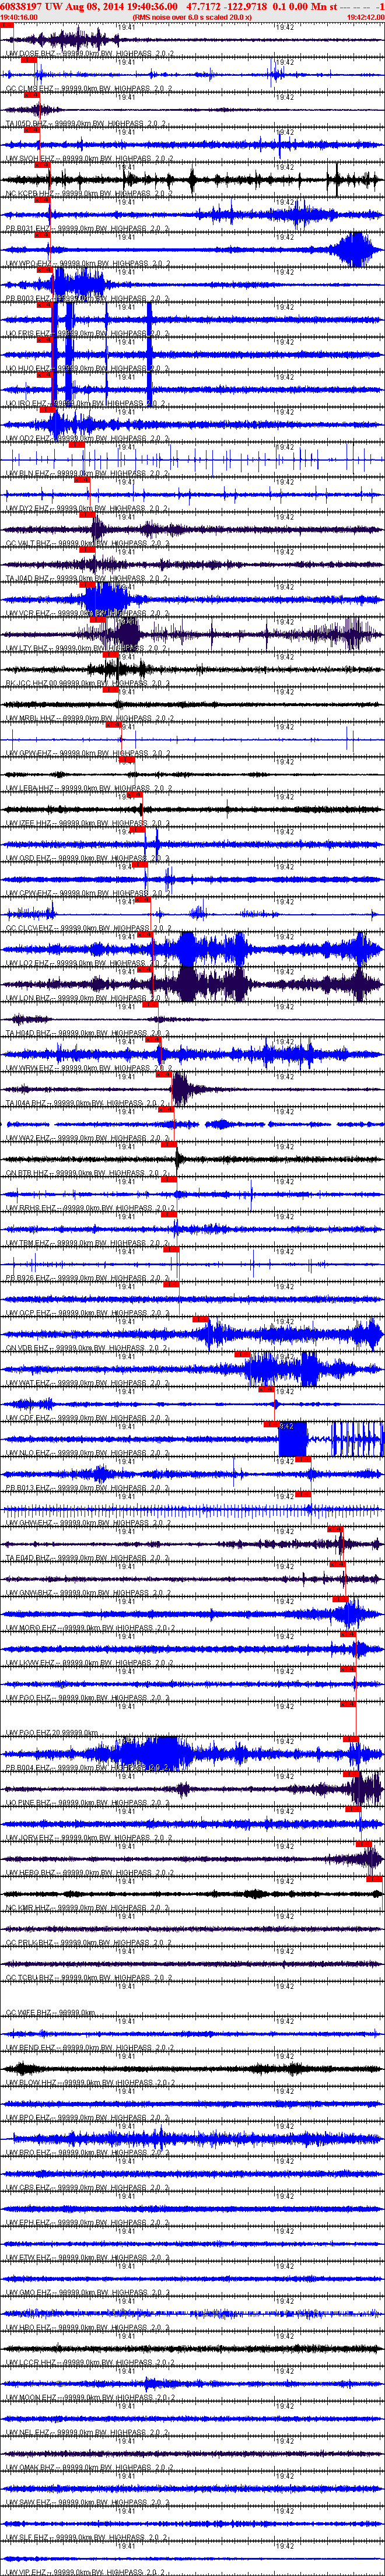Click the red pick marker on CN VDB trace

(201, 1319)
